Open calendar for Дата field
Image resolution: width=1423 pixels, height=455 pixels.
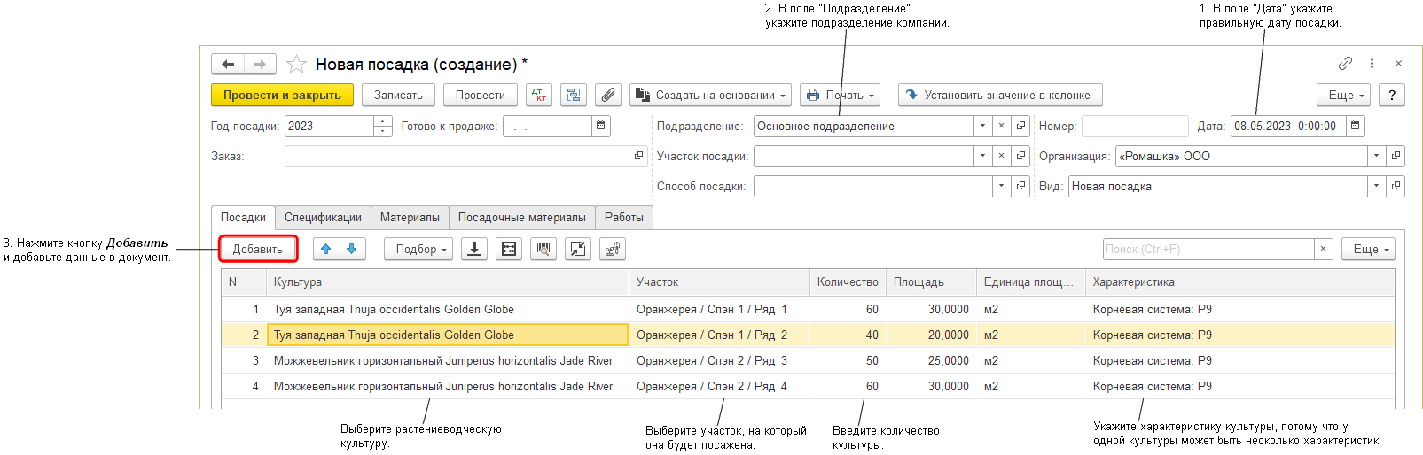click(1355, 126)
